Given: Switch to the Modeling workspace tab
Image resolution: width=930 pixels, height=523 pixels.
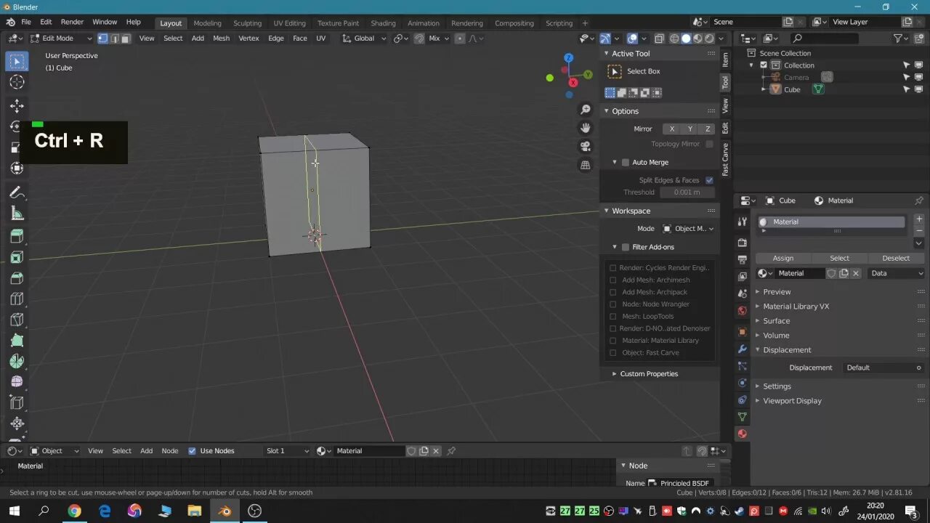Looking at the screenshot, I should point(207,23).
